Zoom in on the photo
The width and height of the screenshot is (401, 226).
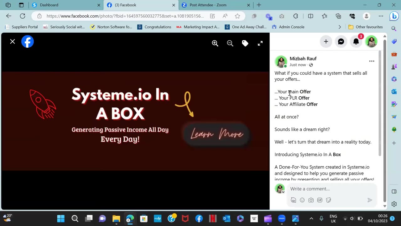[215, 43]
